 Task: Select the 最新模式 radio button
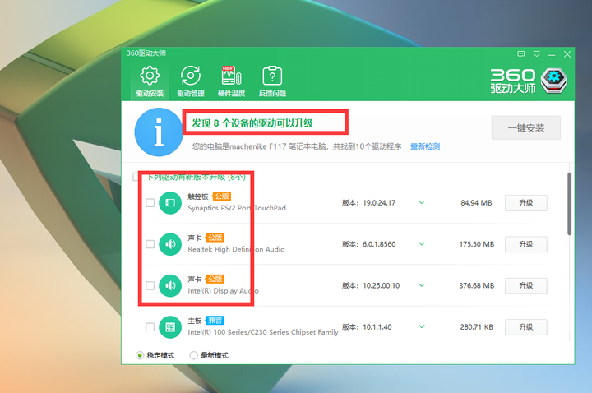194,355
